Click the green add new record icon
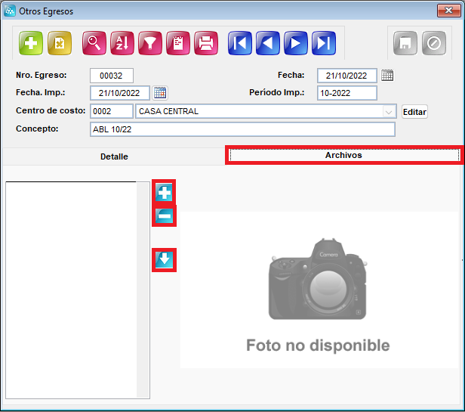 31,43
